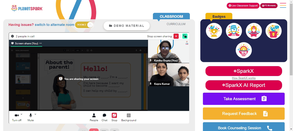Switch to the CLASSROOM tab
This screenshot has width=293, height=131.
[171, 16]
